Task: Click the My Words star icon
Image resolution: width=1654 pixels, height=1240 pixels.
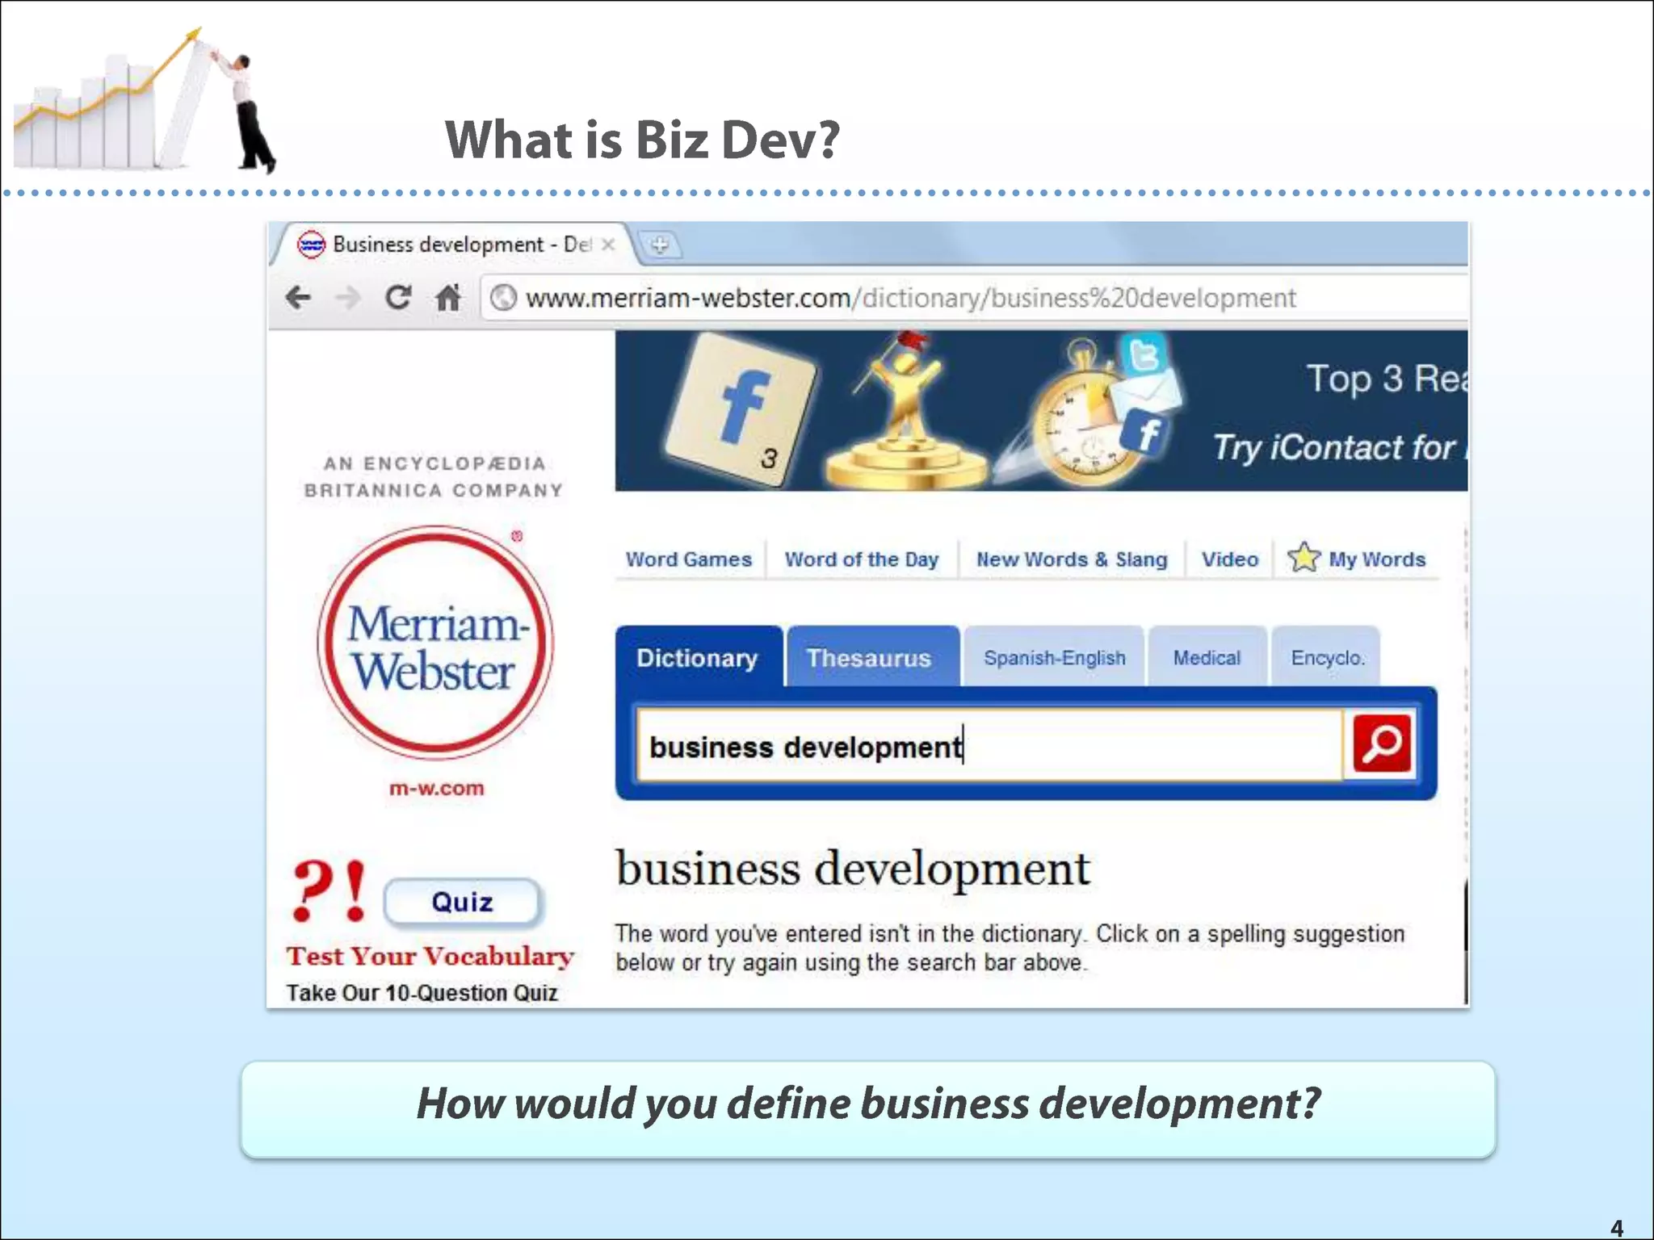Action: [1303, 558]
